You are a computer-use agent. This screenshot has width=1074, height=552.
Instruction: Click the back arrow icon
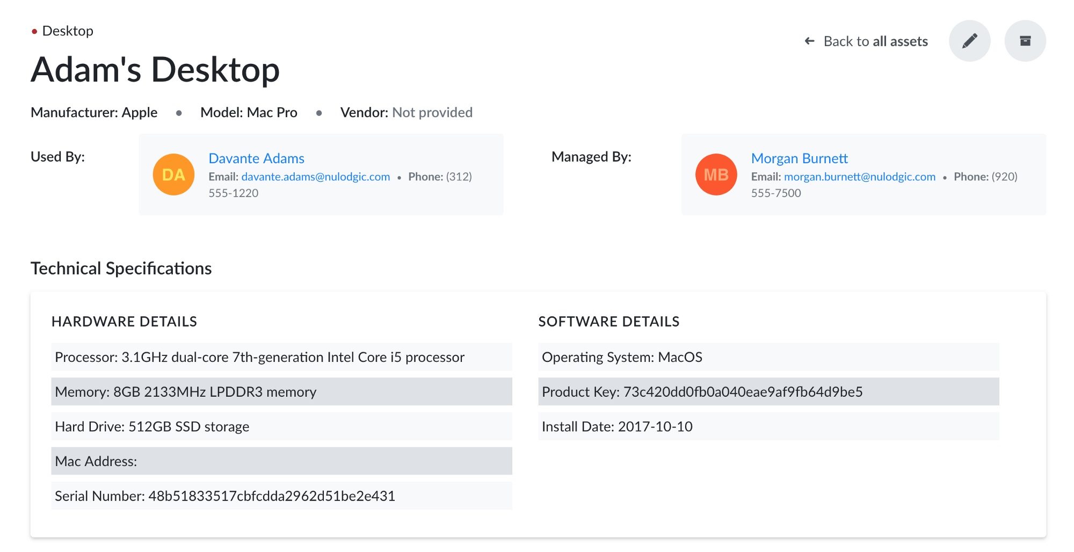pyautogui.click(x=809, y=41)
